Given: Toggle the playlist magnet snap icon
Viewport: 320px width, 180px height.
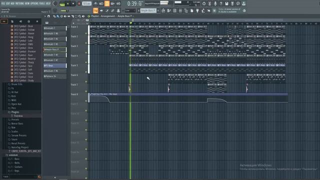Looking at the screenshot, I should click(x=48, y=16).
